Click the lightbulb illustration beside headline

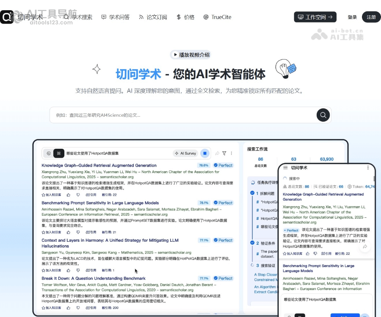point(285,68)
